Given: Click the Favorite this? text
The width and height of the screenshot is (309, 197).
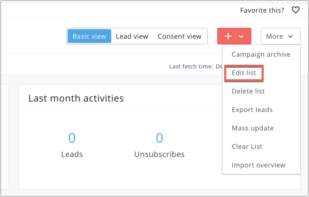Looking at the screenshot, I should (x=262, y=10).
